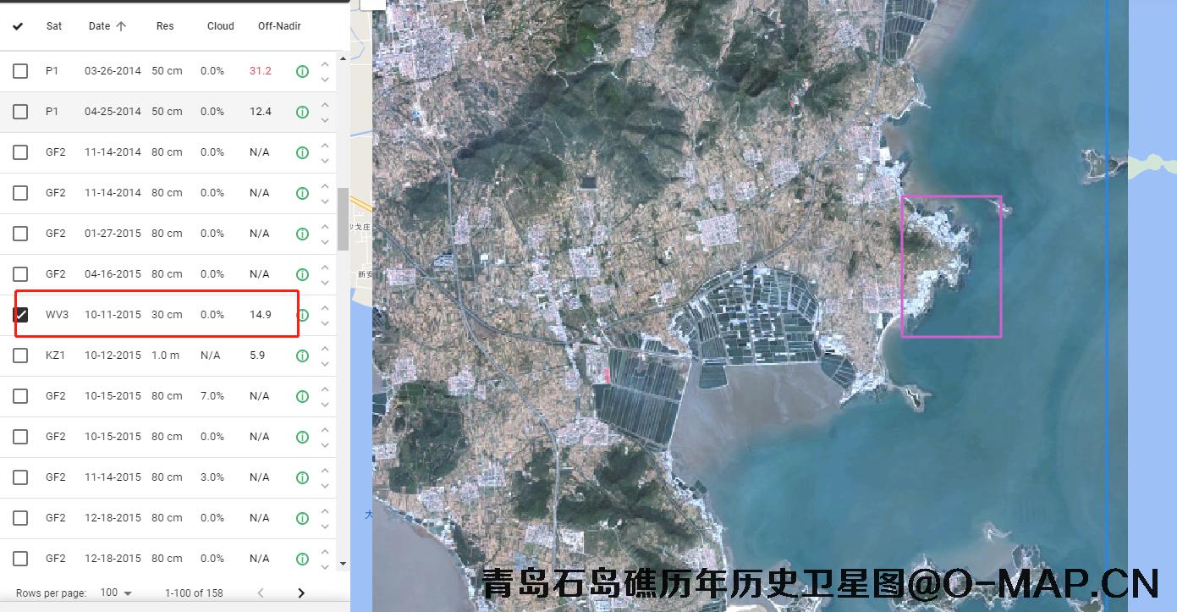Tick checkbox for KZ1 10-12-2015 image
The image size is (1177, 612).
(20, 356)
